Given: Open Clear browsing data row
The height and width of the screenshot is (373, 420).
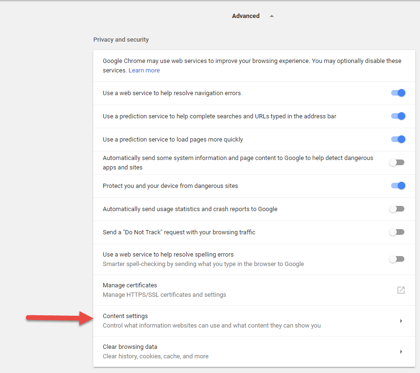Looking at the screenshot, I should [254, 352].
